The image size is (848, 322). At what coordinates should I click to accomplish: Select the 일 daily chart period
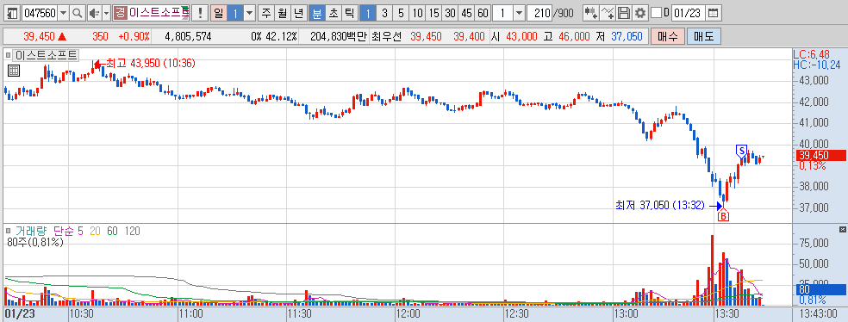click(219, 12)
